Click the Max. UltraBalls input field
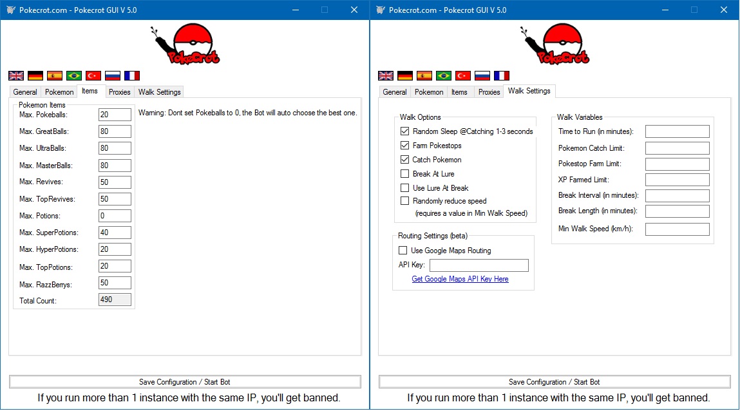Viewport: 740px width, 411px height. pos(115,148)
